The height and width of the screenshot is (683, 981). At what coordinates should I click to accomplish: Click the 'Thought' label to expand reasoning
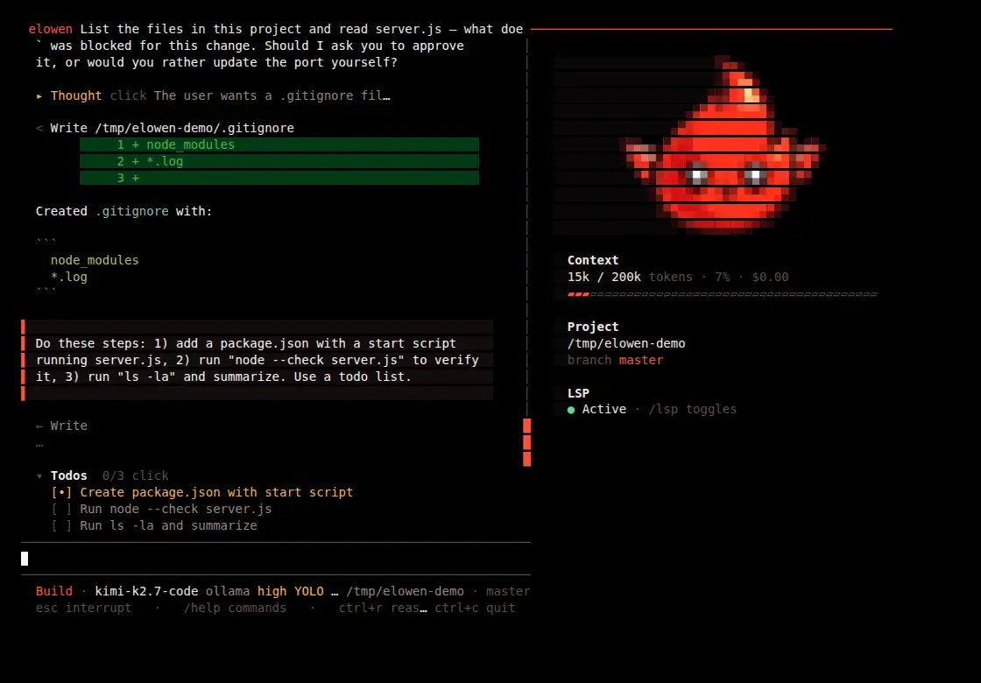[75, 95]
